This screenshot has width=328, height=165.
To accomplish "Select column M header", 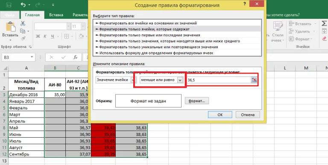I will [x=306, y=68].
